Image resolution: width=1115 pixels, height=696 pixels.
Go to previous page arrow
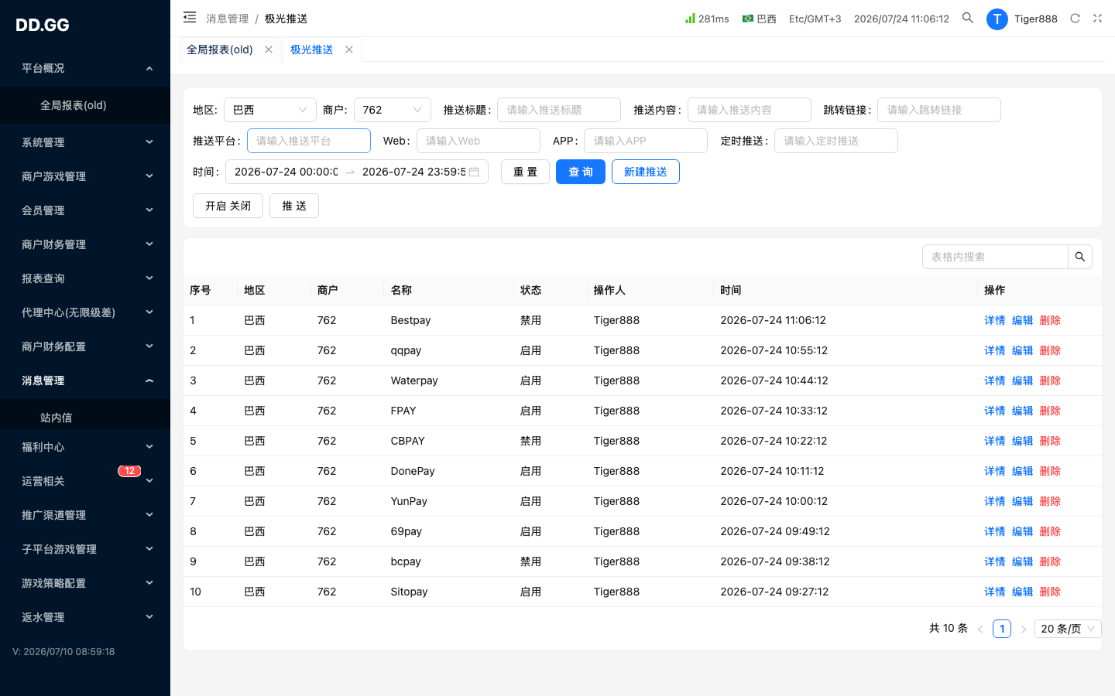pos(980,629)
